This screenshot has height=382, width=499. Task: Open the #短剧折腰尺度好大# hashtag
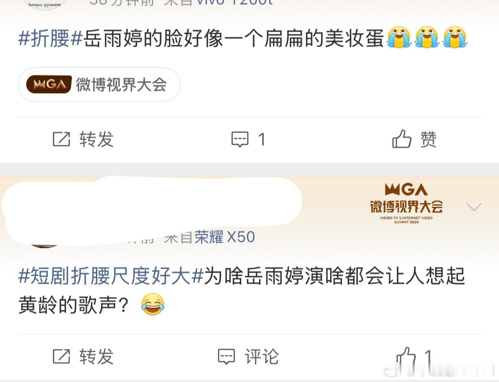click(x=111, y=276)
